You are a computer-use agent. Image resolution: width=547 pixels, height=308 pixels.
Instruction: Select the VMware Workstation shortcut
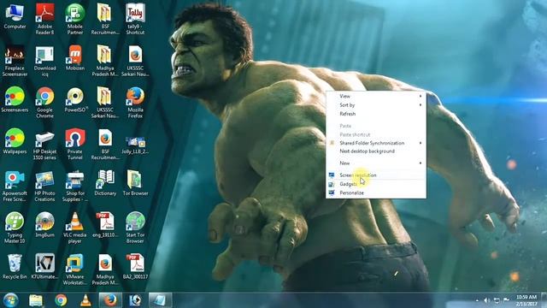tap(75, 269)
